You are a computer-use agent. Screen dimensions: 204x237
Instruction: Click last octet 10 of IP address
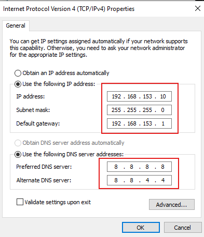(163, 96)
